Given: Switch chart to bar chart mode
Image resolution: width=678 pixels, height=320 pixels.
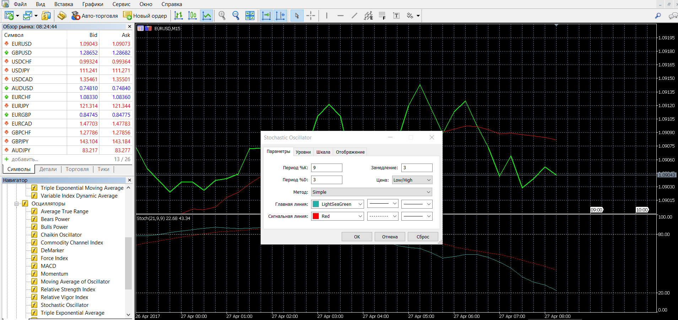Looking at the screenshot, I should pos(179,16).
